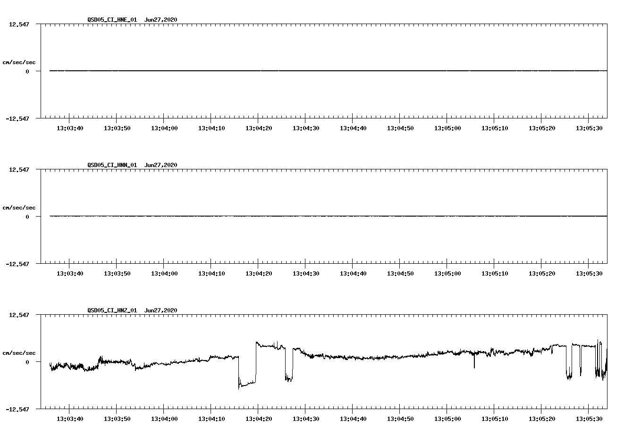Select 13:04:40 tick label below HNN chart
641x436 pixels.
353,273
